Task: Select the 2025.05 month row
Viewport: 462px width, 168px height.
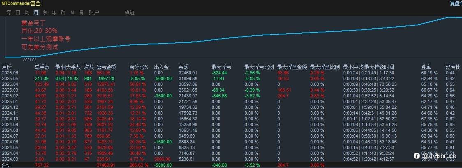Action: 231,78
